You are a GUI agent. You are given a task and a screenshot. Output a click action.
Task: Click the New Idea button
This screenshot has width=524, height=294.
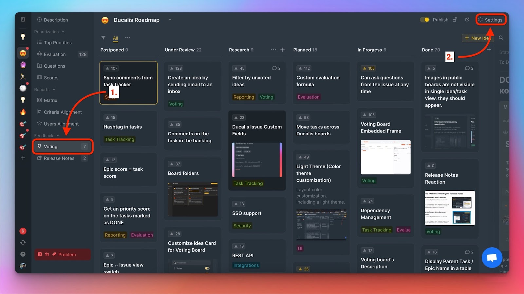477,38
